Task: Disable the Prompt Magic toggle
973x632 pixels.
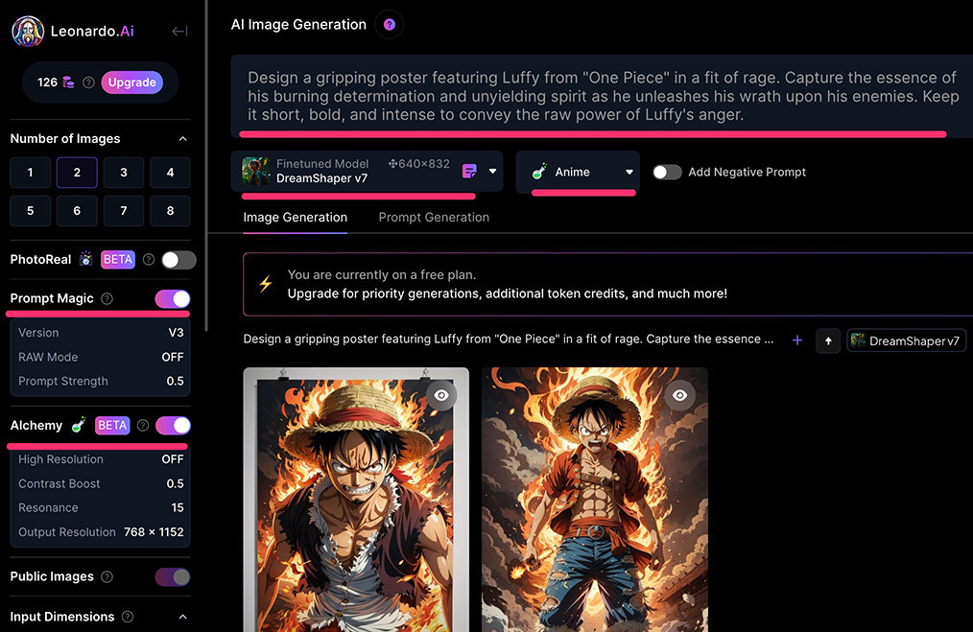Action: [173, 299]
